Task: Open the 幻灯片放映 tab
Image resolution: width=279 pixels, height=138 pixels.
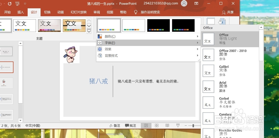Action: click(x=79, y=12)
